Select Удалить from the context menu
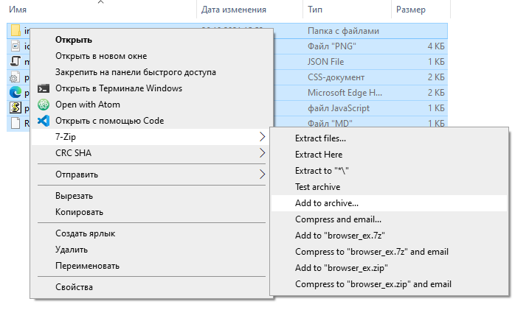Screen dimensions: 529x321 tap(72, 250)
